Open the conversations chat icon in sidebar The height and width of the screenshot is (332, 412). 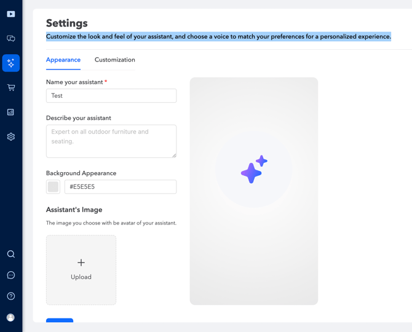11,39
